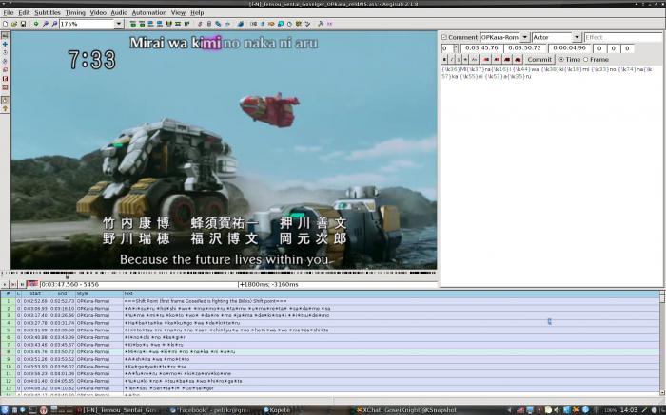This screenshot has height=415, width=666.
Task: Snap end to video toolbar icon
Action: click(x=160, y=24)
